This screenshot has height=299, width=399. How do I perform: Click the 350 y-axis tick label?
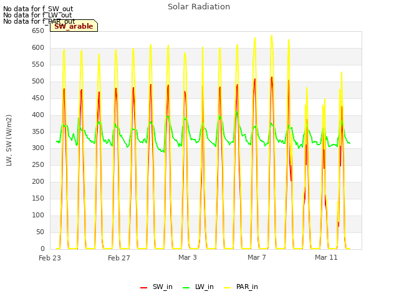tap(38, 131)
